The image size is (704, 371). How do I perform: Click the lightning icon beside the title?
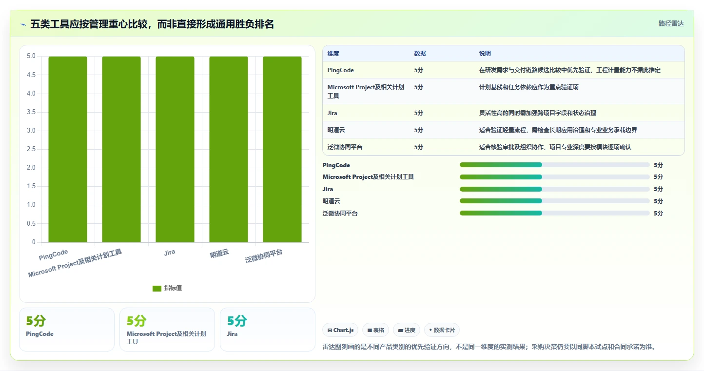coord(23,24)
